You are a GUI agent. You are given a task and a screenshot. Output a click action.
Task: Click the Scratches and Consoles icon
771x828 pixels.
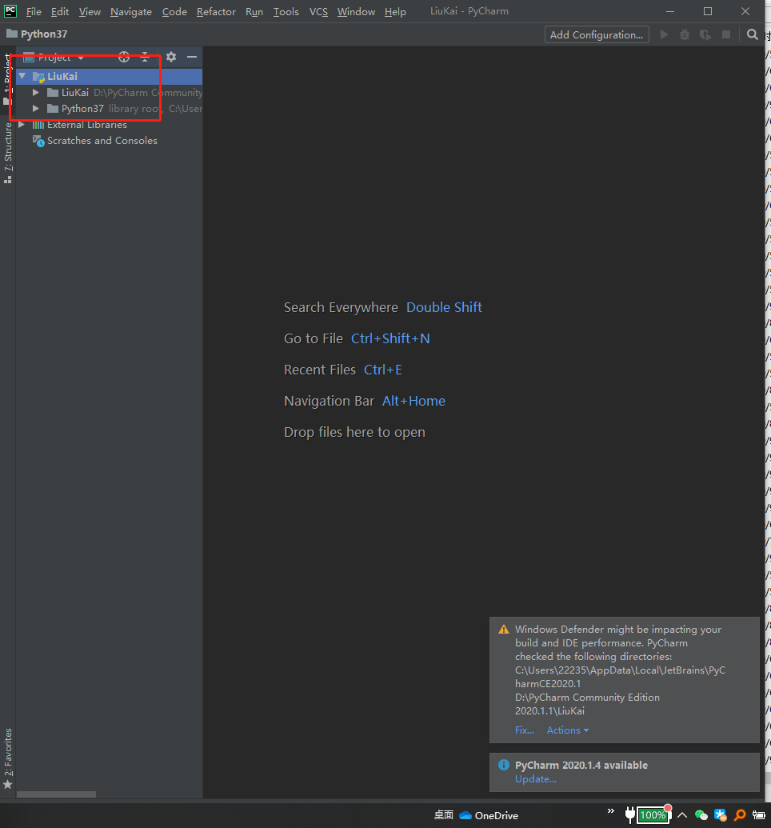click(38, 141)
